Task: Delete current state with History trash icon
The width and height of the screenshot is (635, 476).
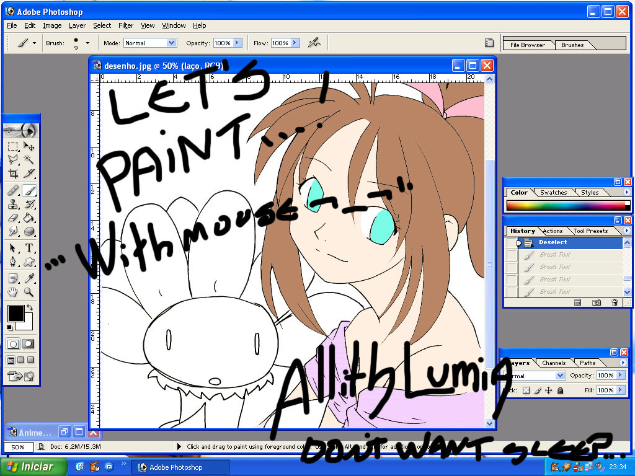Action: 615,302
